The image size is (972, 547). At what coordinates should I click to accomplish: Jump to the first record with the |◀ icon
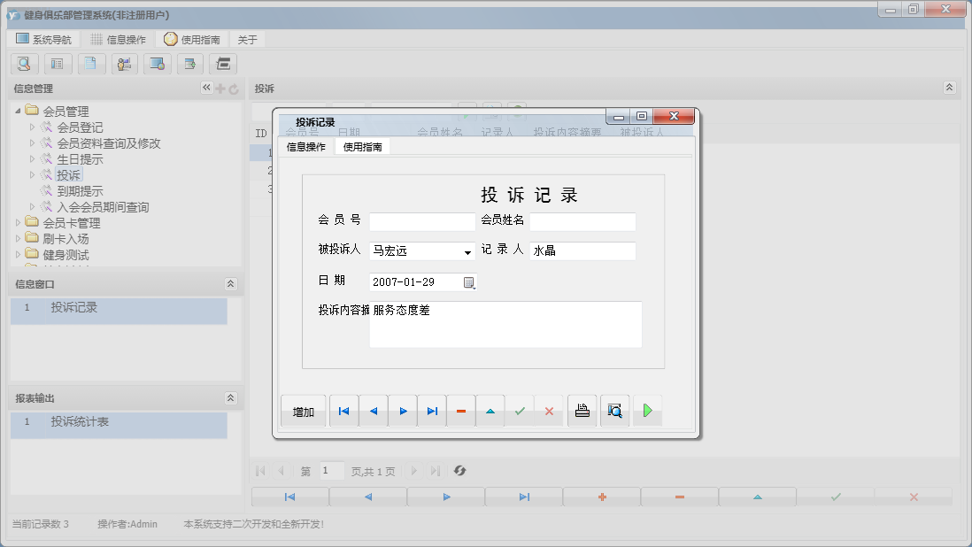click(x=343, y=411)
